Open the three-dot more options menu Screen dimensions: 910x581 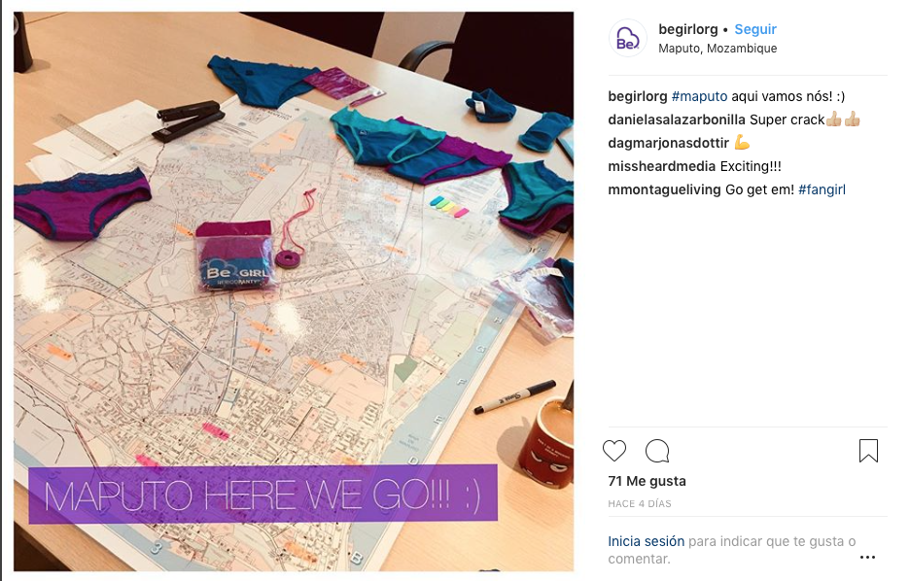867,558
